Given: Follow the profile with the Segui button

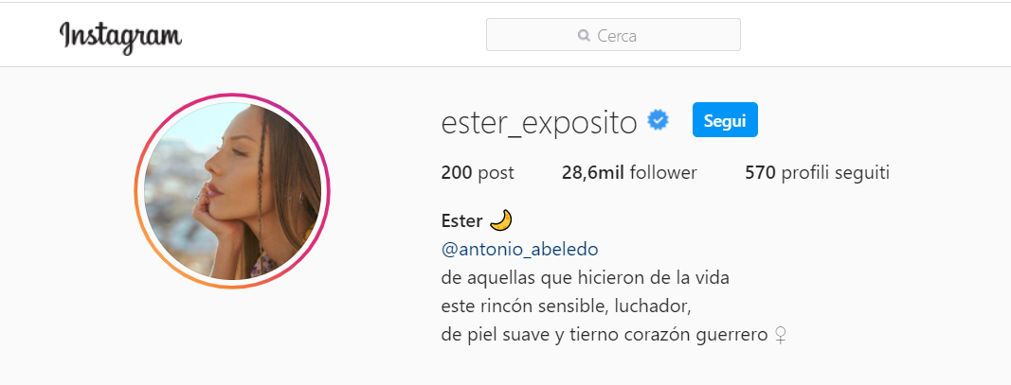Looking at the screenshot, I should point(725,120).
